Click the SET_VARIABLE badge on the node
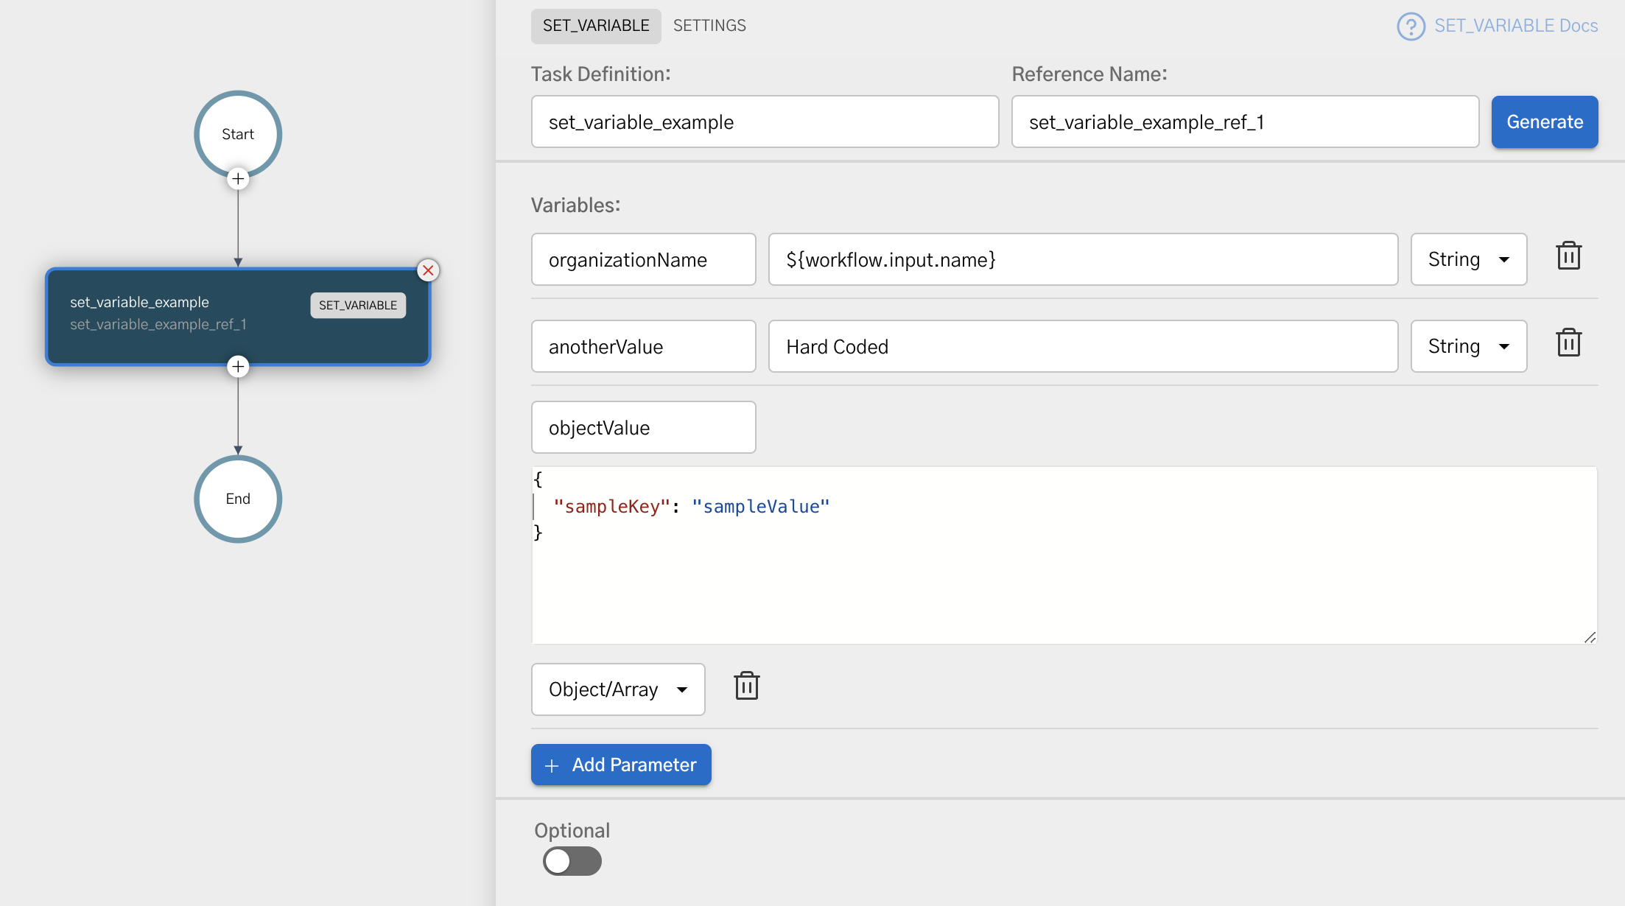This screenshot has width=1625, height=906. point(357,305)
